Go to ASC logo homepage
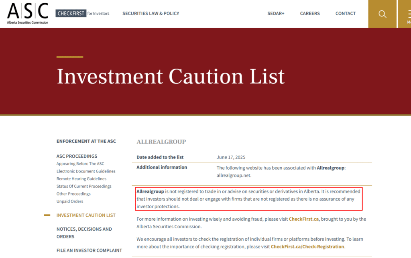Viewport: 411px width, 258px height. (x=28, y=14)
